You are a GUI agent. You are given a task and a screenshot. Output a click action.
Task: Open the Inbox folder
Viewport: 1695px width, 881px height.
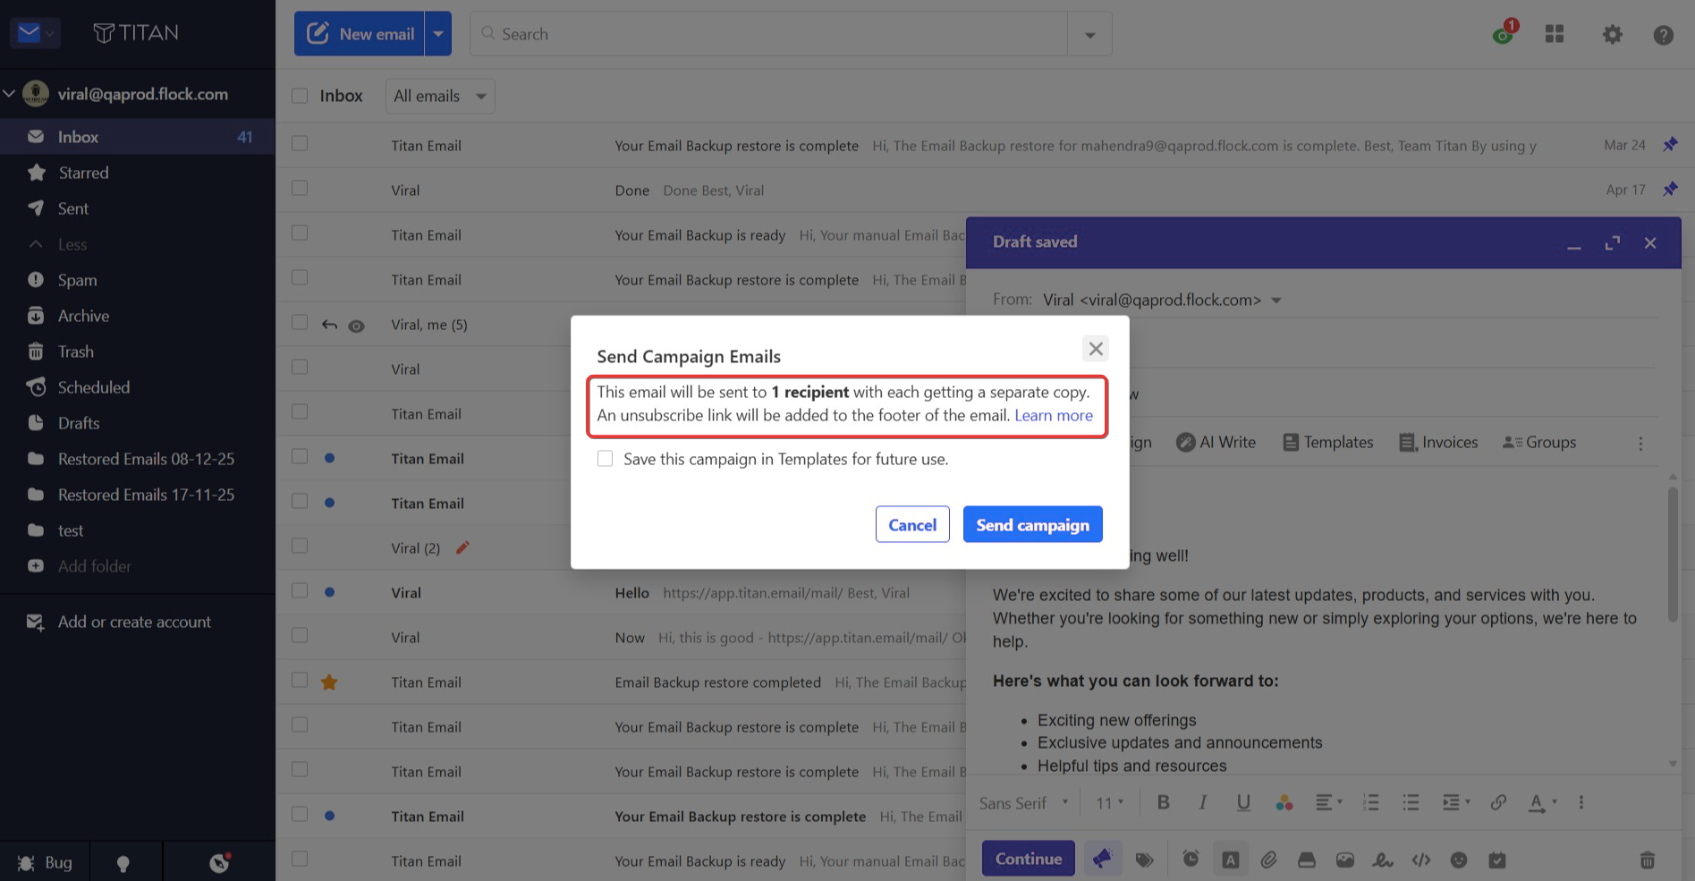point(138,137)
